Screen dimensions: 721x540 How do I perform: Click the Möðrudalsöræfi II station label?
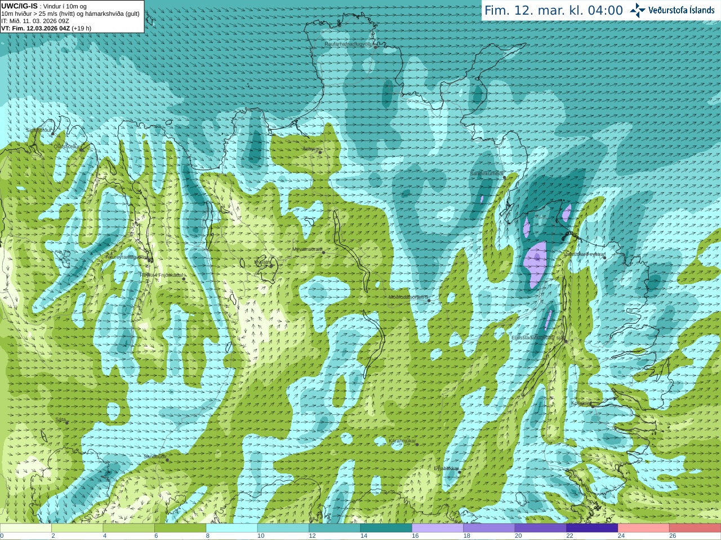tap(408, 297)
